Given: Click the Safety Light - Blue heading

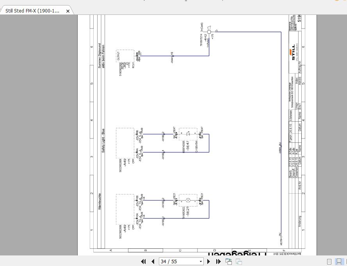Looking at the screenshot, I should pos(103,140).
